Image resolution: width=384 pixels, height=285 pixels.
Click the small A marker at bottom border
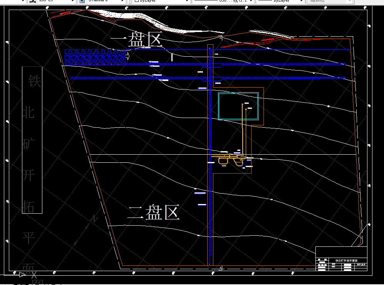[x=220, y=268]
